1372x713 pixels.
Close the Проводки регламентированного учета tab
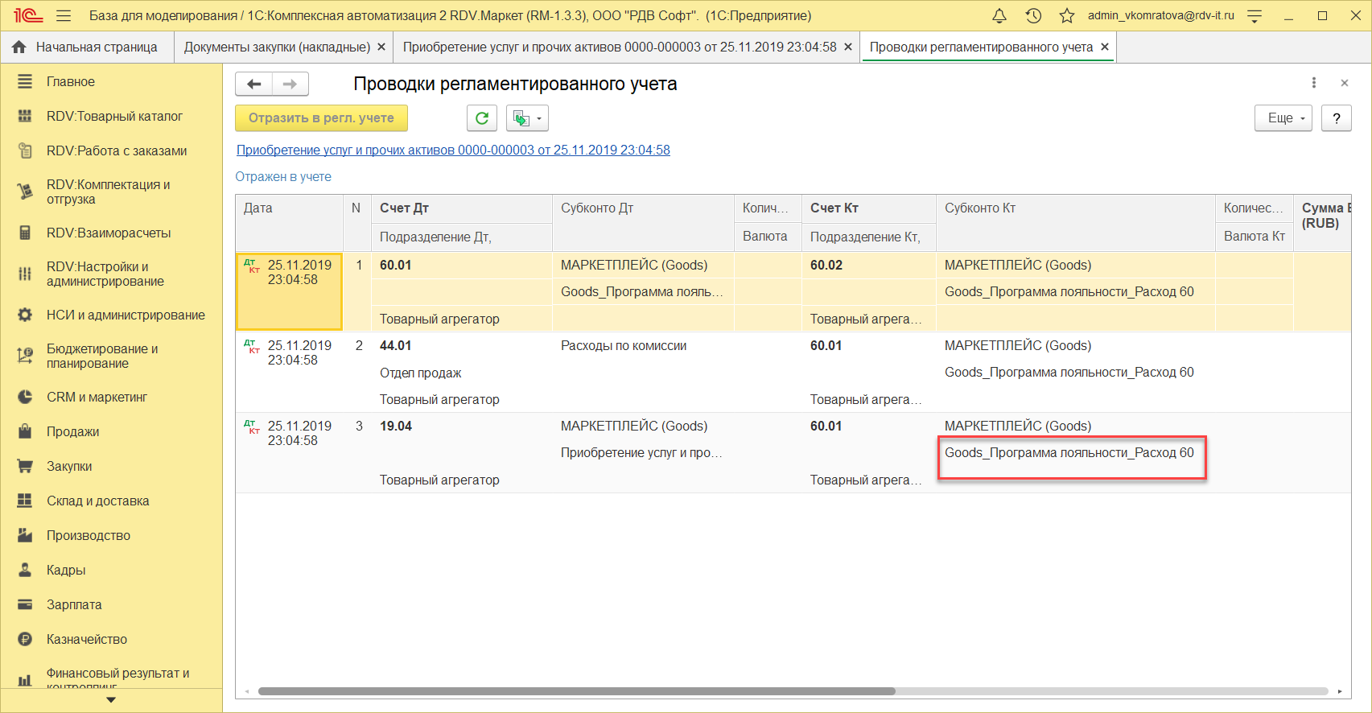coord(1105,47)
